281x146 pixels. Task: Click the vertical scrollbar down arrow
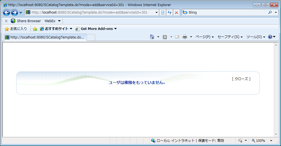276,134
